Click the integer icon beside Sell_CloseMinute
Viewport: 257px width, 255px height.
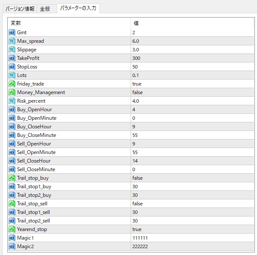pos(12,169)
